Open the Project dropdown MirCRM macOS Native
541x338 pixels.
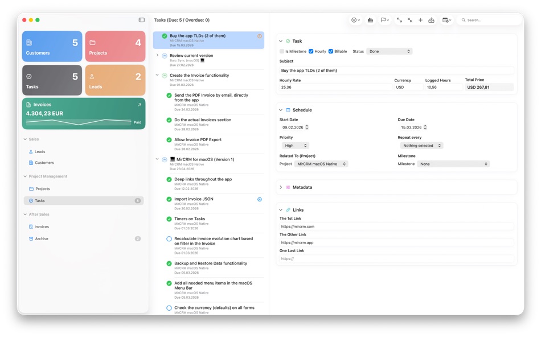point(321,164)
